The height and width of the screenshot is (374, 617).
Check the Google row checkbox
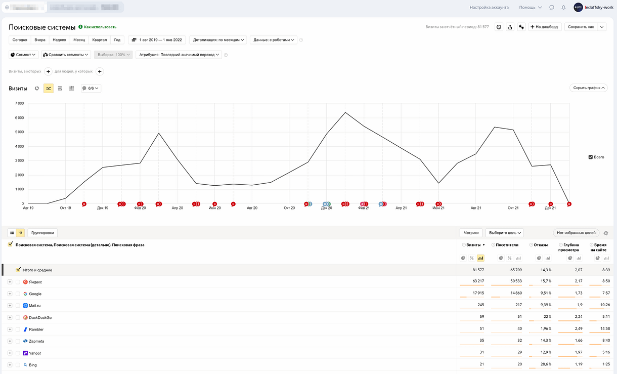(18, 294)
